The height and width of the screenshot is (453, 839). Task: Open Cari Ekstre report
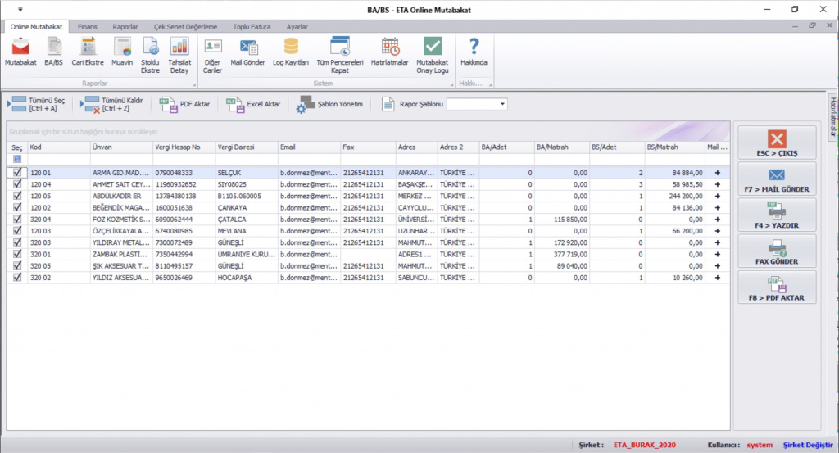coord(88,52)
